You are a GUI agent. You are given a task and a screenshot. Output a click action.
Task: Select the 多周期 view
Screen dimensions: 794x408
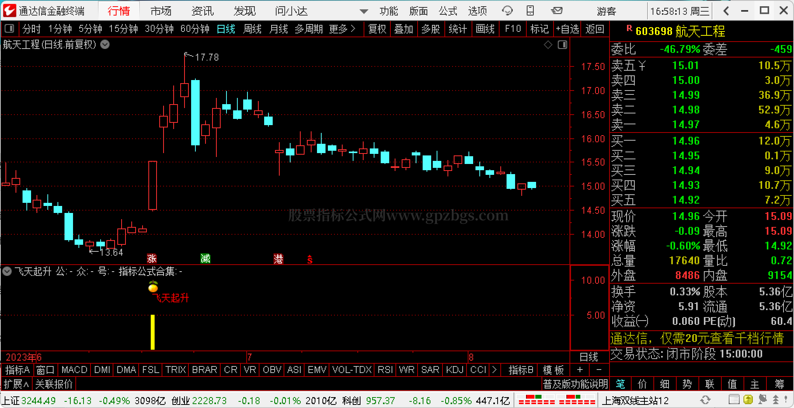tap(308, 29)
